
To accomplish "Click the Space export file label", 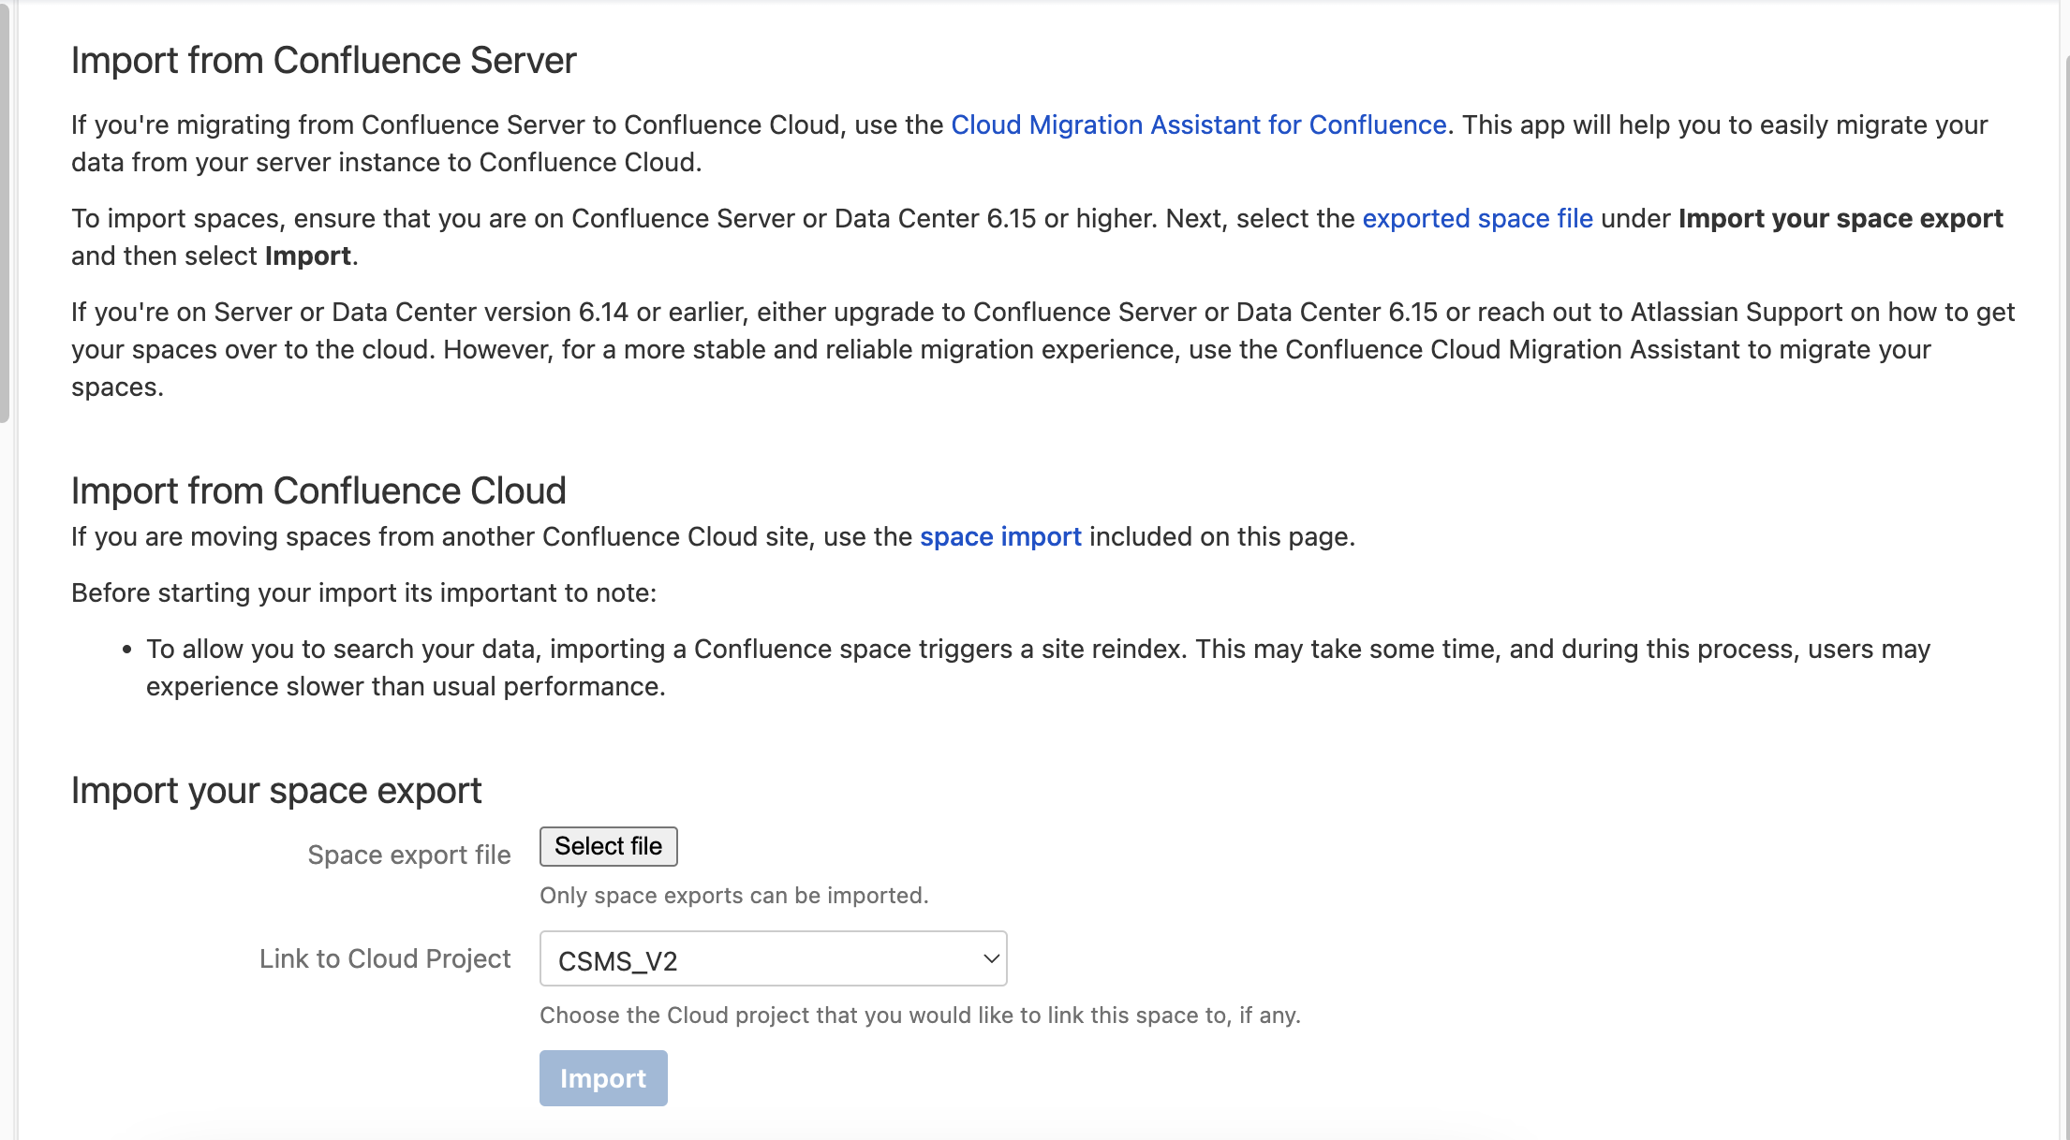I will coord(409,855).
